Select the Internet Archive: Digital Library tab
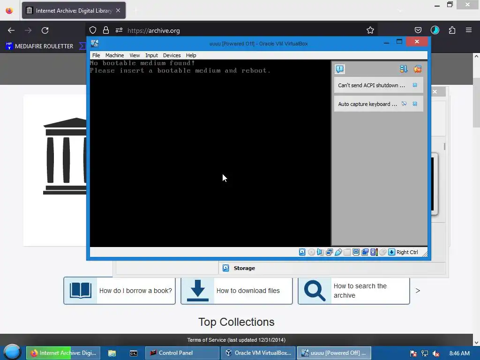The height and width of the screenshot is (360, 480). click(x=74, y=10)
